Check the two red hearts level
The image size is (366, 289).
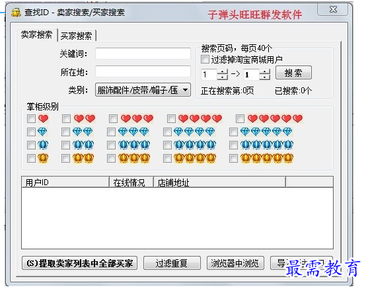[66, 118]
